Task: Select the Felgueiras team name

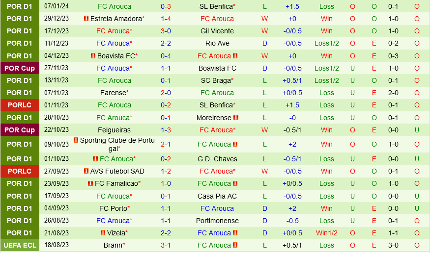Action: [115, 130]
